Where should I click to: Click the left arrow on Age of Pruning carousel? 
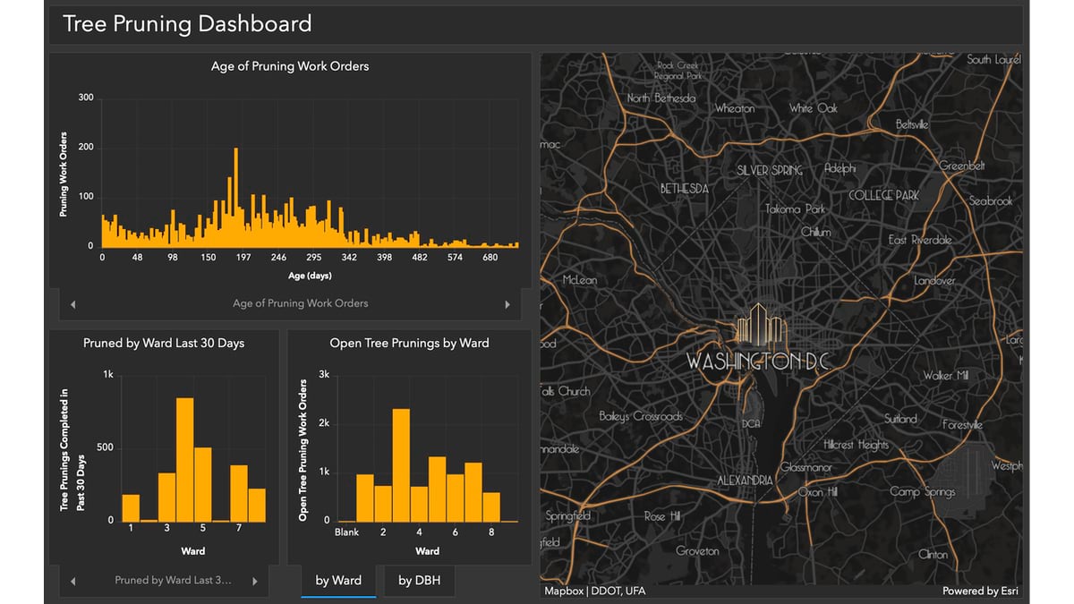(72, 304)
